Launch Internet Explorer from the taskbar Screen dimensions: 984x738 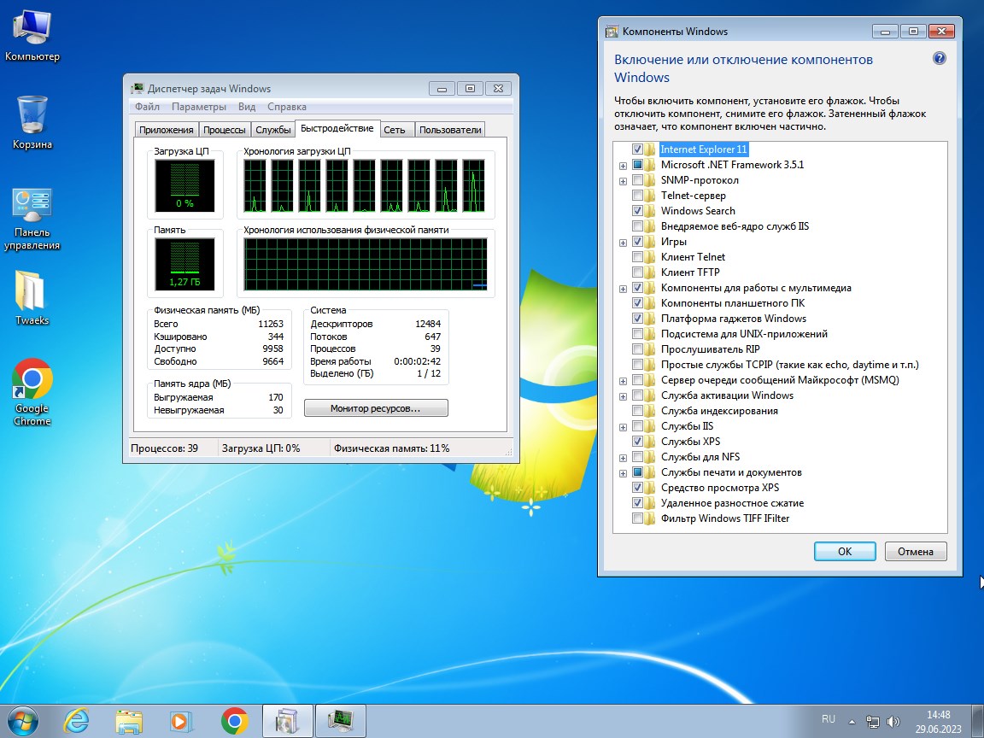pos(77,721)
